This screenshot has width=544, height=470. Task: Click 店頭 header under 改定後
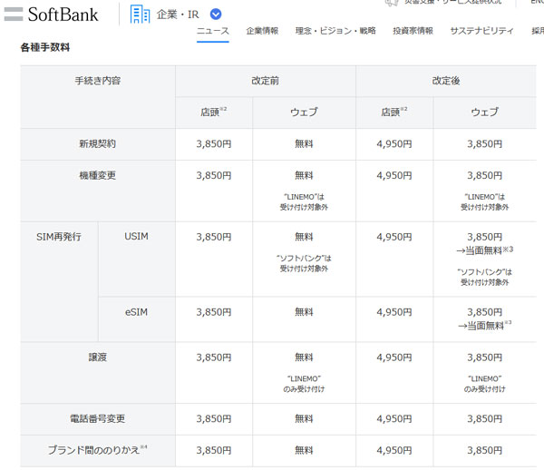click(x=394, y=112)
